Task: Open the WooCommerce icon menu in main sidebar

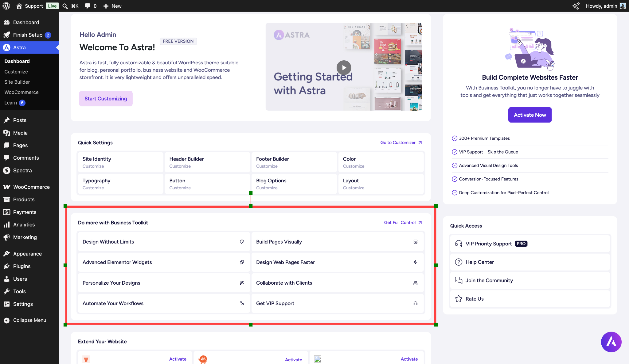Action: click(29, 187)
